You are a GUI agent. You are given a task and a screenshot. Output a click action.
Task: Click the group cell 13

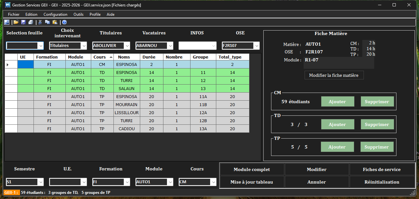[x=203, y=88]
